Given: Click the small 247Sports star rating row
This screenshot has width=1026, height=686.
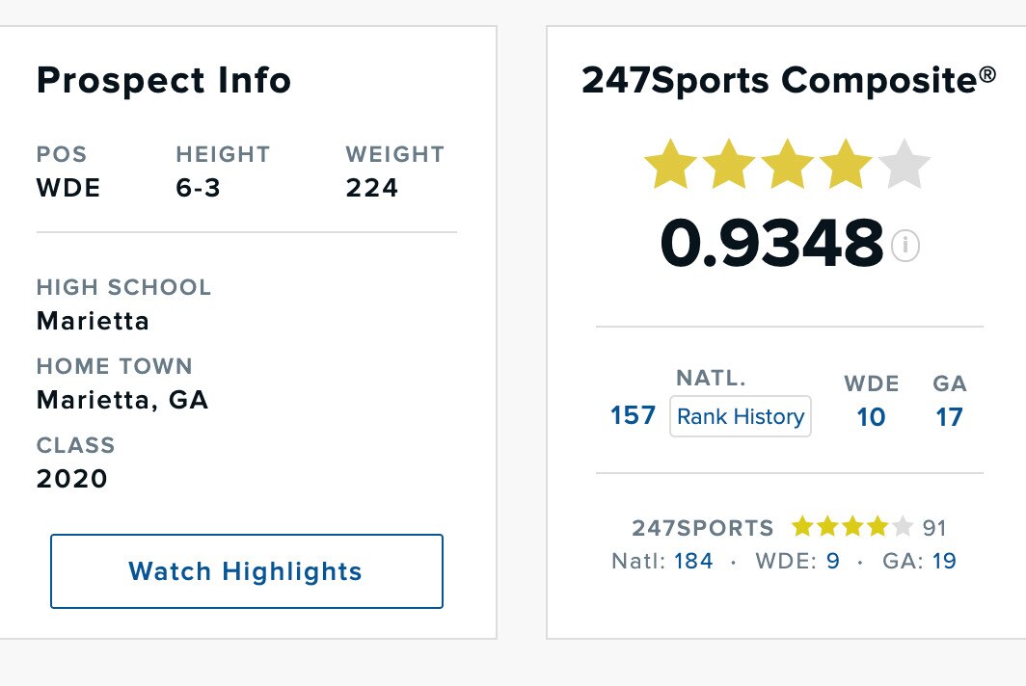Looking at the screenshot, I should coord(851,527).
